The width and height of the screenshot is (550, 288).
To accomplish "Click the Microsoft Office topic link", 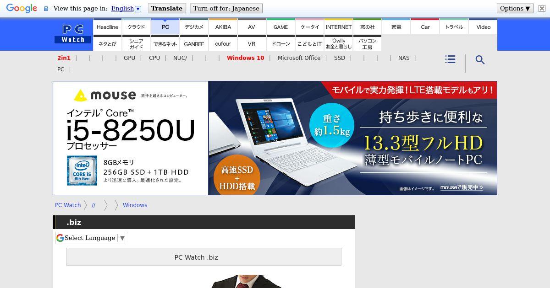I will pyautogui.click(x=299, y=58).
